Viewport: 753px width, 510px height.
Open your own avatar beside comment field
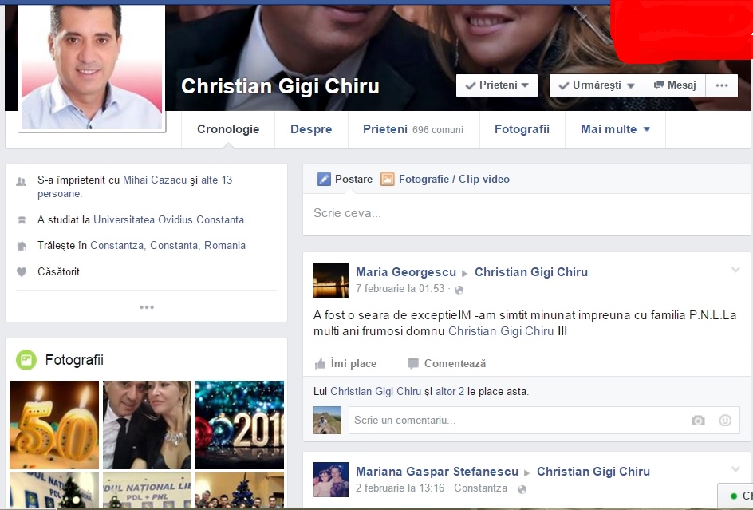pyautogui.click(x=328, y=420)
